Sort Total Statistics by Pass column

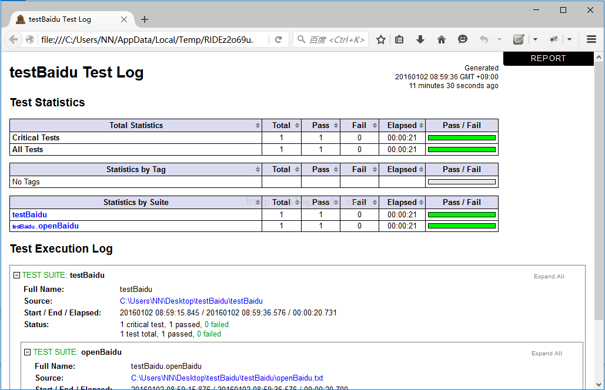point(320,125)
